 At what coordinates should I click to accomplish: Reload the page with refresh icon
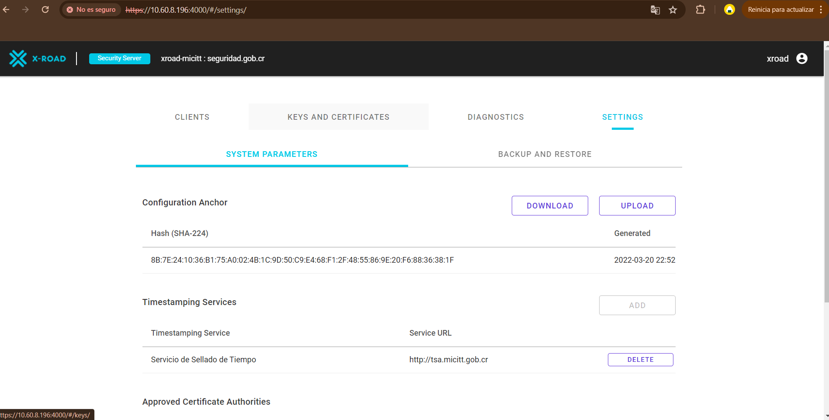coord(45,10)
